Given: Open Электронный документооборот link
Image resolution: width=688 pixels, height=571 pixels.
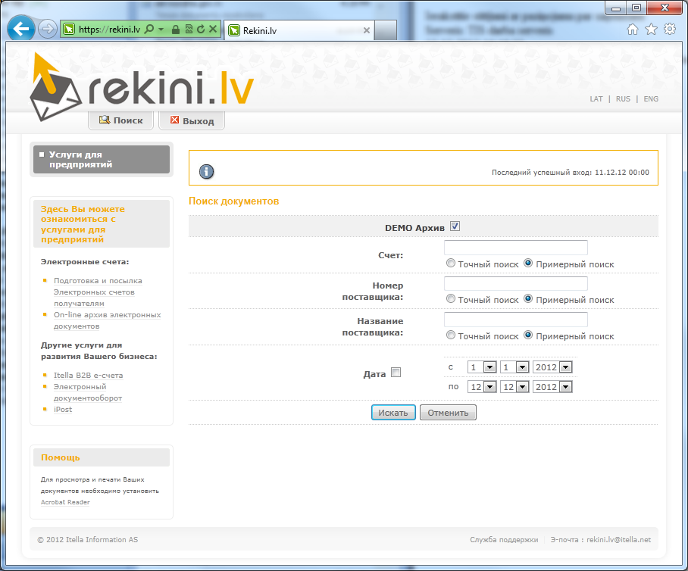Looking at the screenshot, I should tap(88, 392).
